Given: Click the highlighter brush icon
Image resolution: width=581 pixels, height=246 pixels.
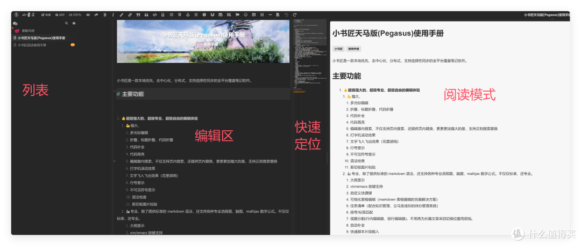Looking at the screenshot, I should click(x=122, y=15).
